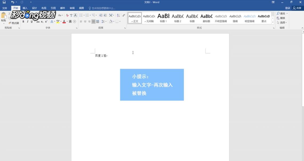Click the center alignment icon
The width and height of the screenshot is (304, 161).
pyautogui.click(x=85, y=21)
